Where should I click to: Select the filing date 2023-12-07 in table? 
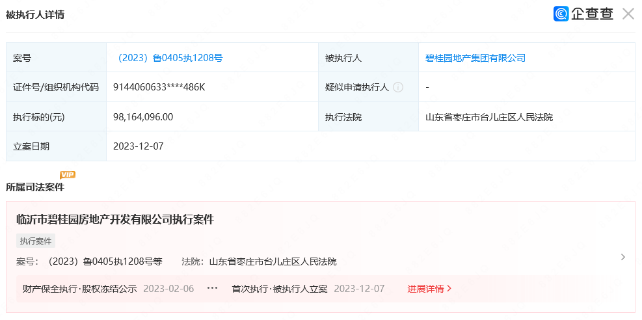click(x=138, y=146)
